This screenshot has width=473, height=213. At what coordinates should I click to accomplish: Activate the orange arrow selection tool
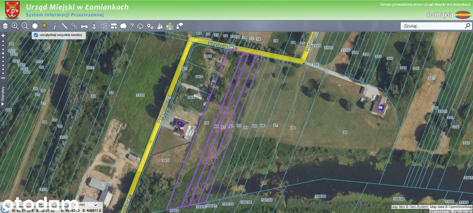click(x=45, y=26)
